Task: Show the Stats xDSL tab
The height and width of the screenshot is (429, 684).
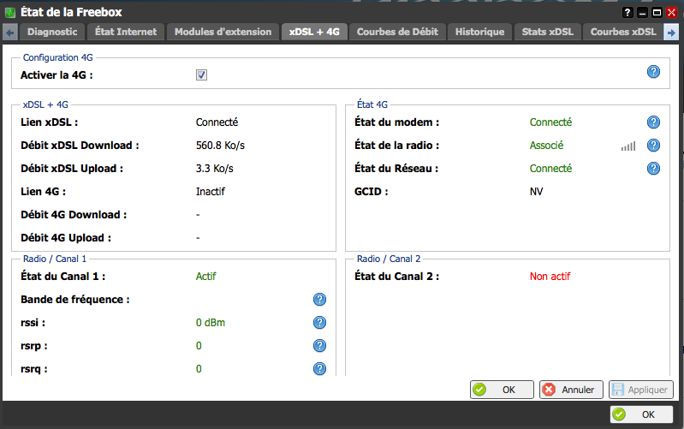Action: pos(548,32)
